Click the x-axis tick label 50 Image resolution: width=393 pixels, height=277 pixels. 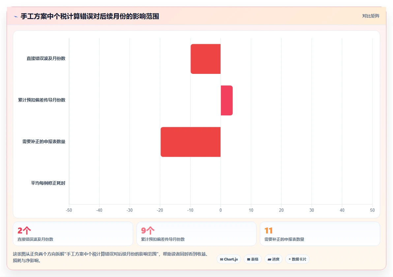click(373, 210)
